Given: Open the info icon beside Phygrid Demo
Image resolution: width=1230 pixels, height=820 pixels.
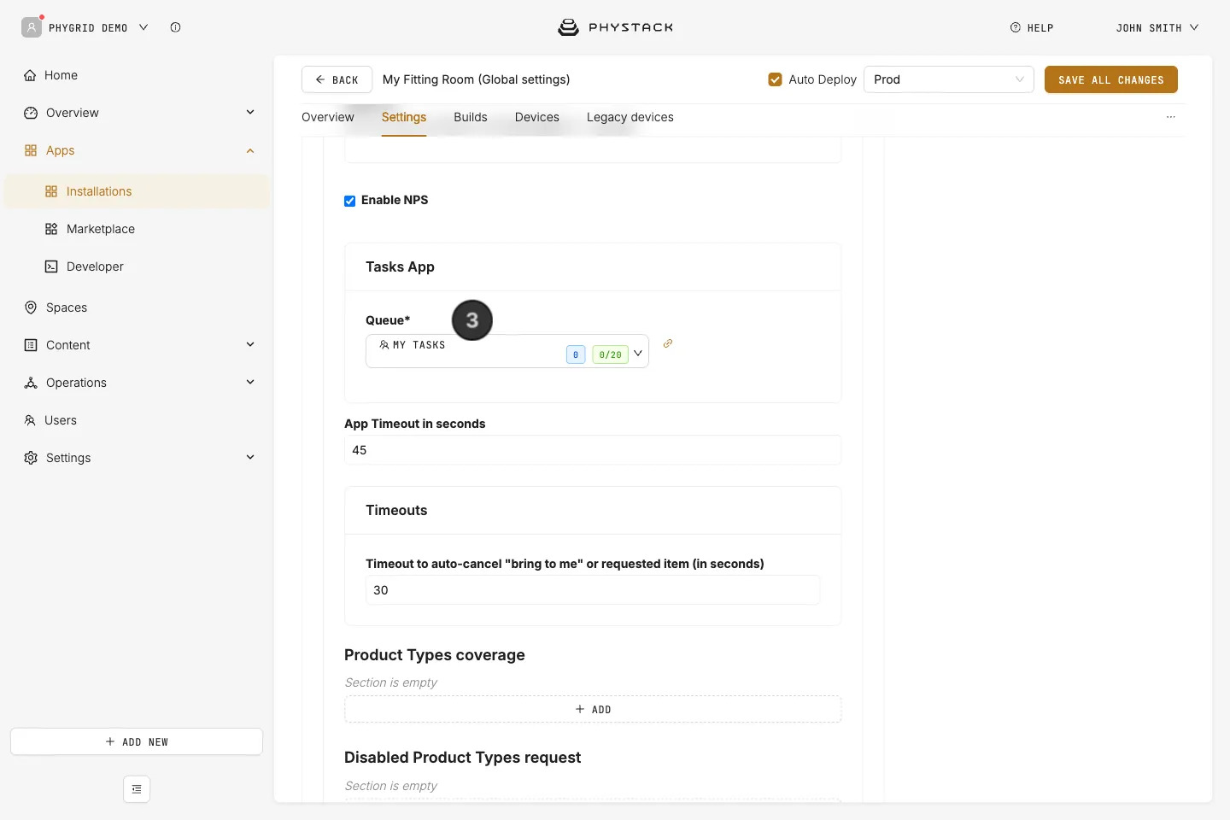Looking at the screenshot, I should click(175, 27).
